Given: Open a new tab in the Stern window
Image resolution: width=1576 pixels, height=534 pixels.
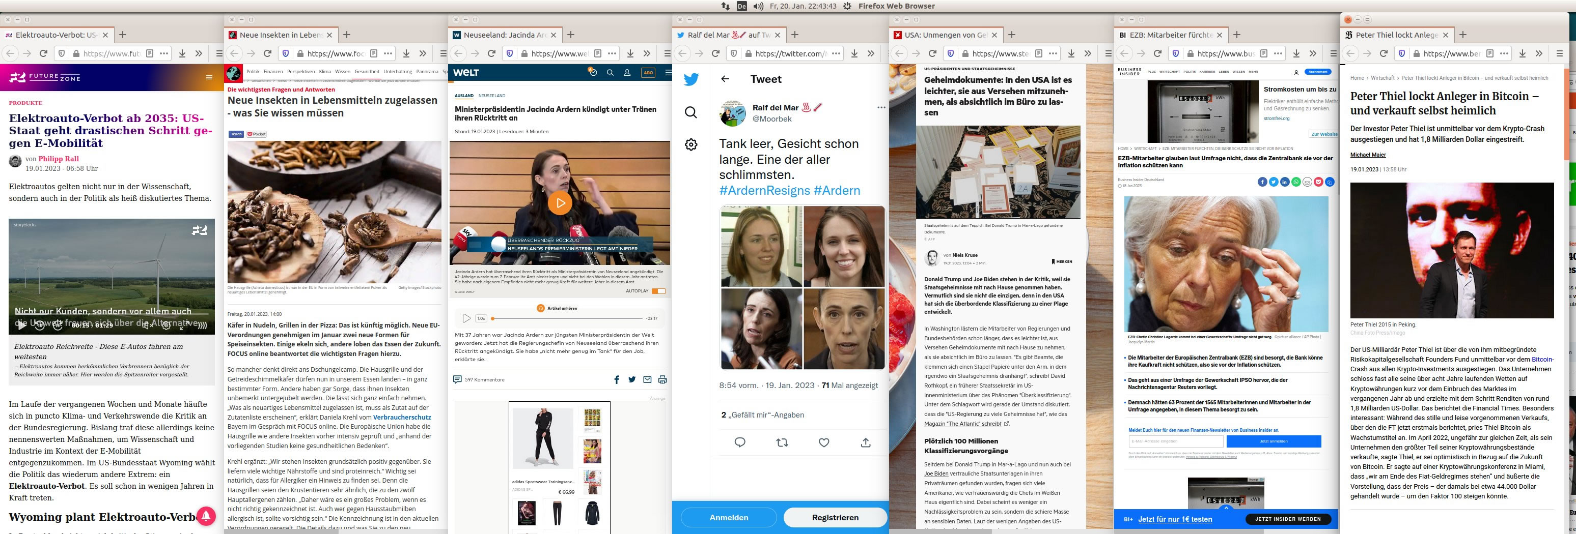Looking at the screenshot, I should pyautogui.click(x=1012, y=35).
